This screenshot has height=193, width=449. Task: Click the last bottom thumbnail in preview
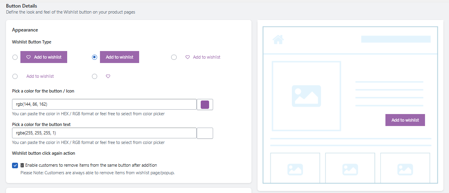405,168
